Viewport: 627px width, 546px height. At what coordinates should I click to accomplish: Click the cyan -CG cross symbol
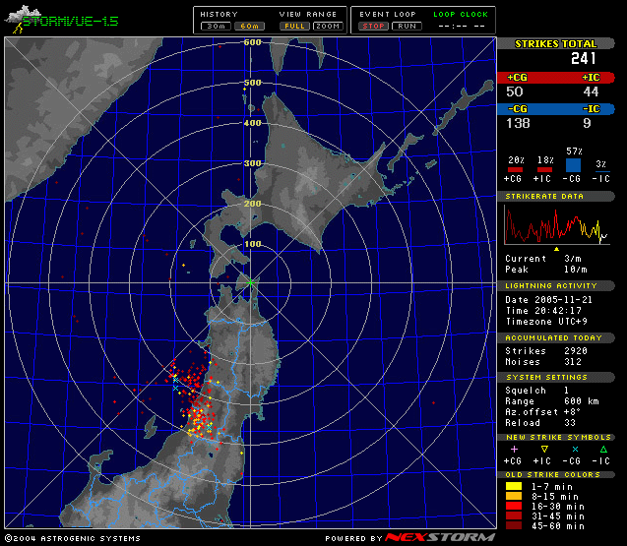(x=575, y=448)
